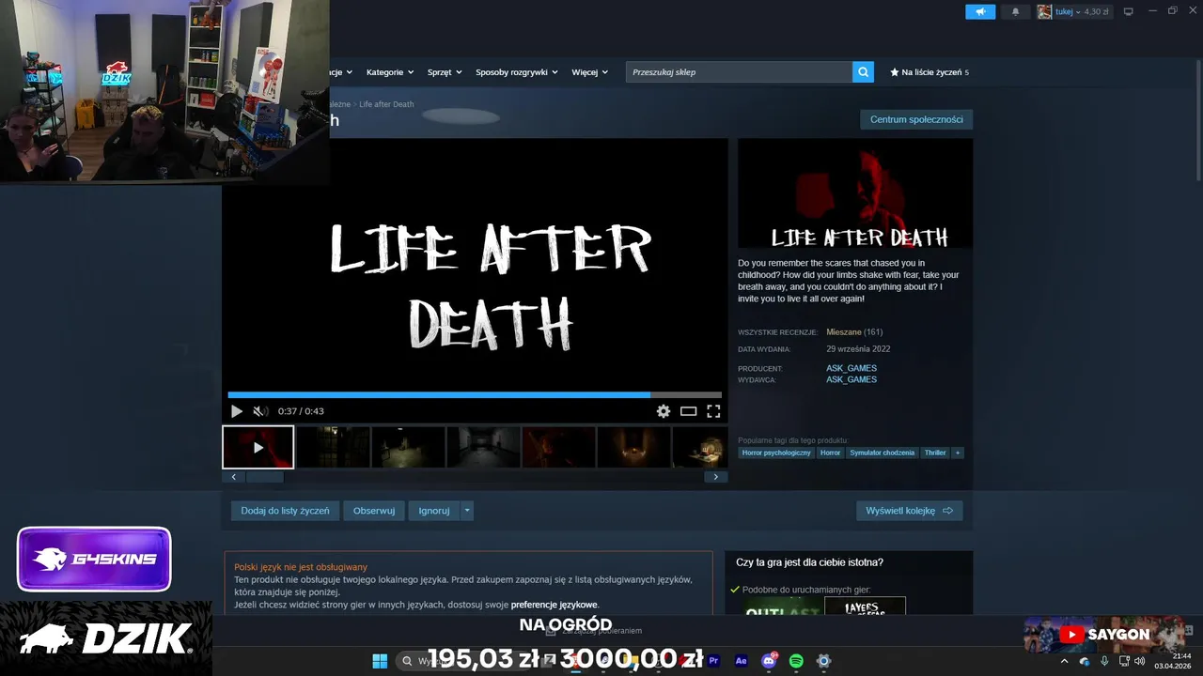1203x676 pixels.
Task: Select Horror psychologiczny tag
Action: (776, 453)
